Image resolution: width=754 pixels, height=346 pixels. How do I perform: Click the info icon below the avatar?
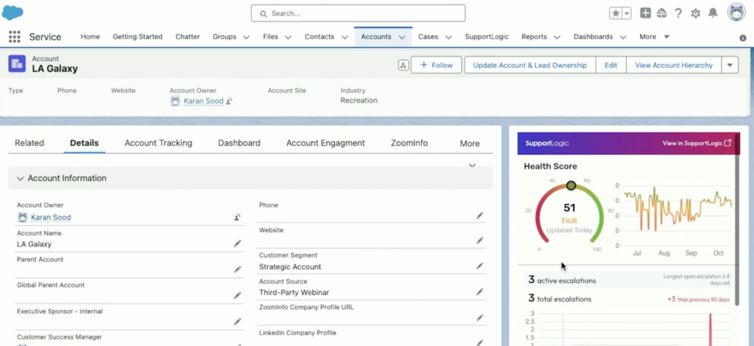pyautogui.click(x=743, y=38)
